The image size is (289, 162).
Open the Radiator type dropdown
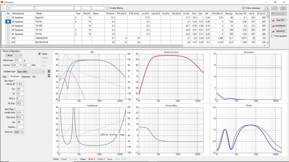[31, 72]
